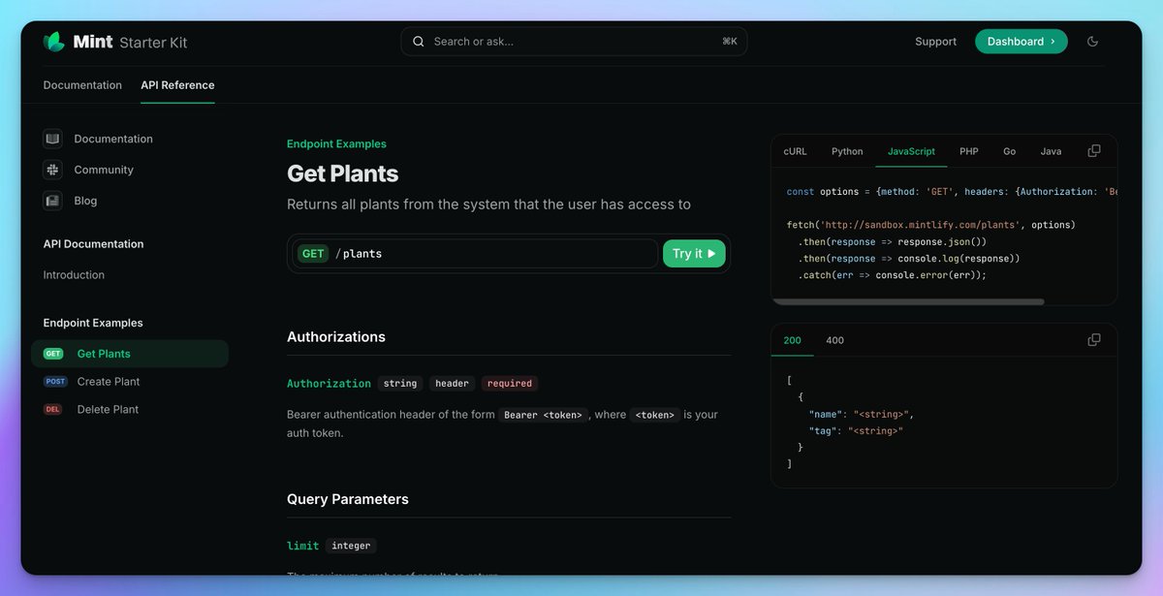Click the horizontal scrollbar under code sample
The width and height of the screenshot is (1163, 596).
(x=908, y=301)
